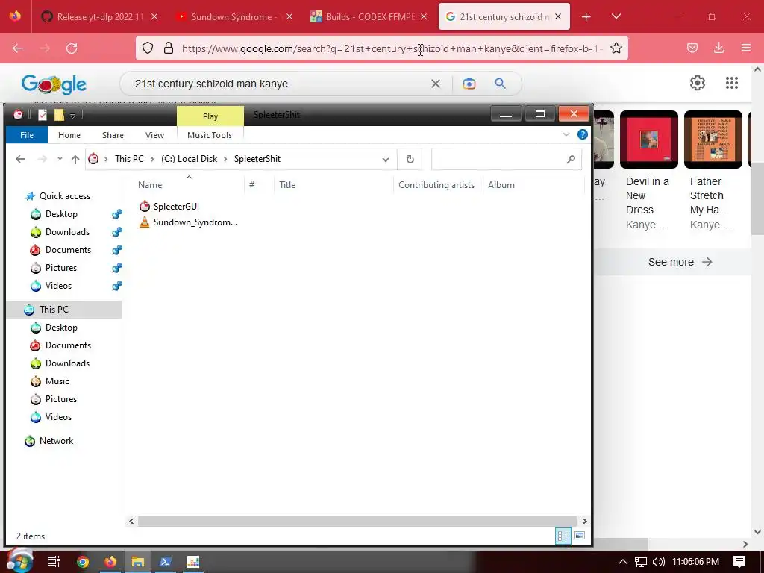Switch Explorer to large icons view

pos(579,536)
